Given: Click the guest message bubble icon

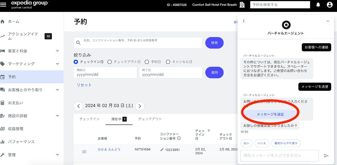Looking at the screenshot, I should pyautogui.click(x=84, y=152).
